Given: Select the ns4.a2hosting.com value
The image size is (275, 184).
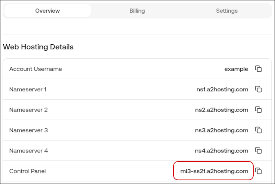Looking at the screenshot, I should 221,151.
